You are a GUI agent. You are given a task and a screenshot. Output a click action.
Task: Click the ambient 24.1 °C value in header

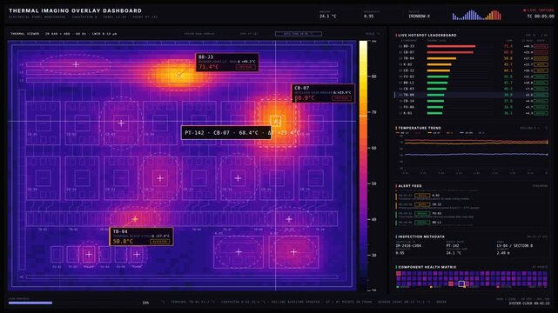click(x=328, y=16)
